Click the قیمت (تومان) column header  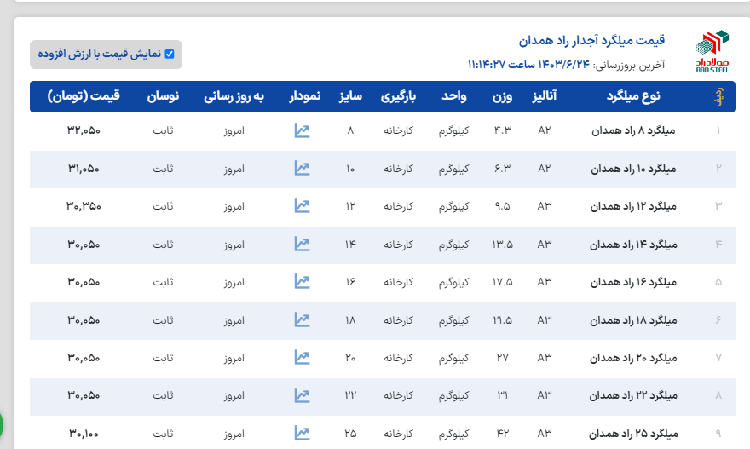pyautogui.click(x=84, y=96)
